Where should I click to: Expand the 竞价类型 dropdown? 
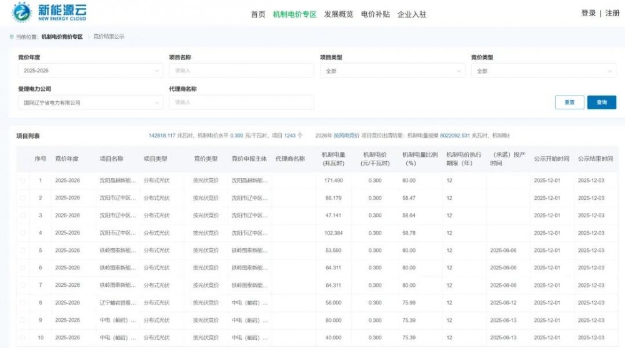coord(542,71)
